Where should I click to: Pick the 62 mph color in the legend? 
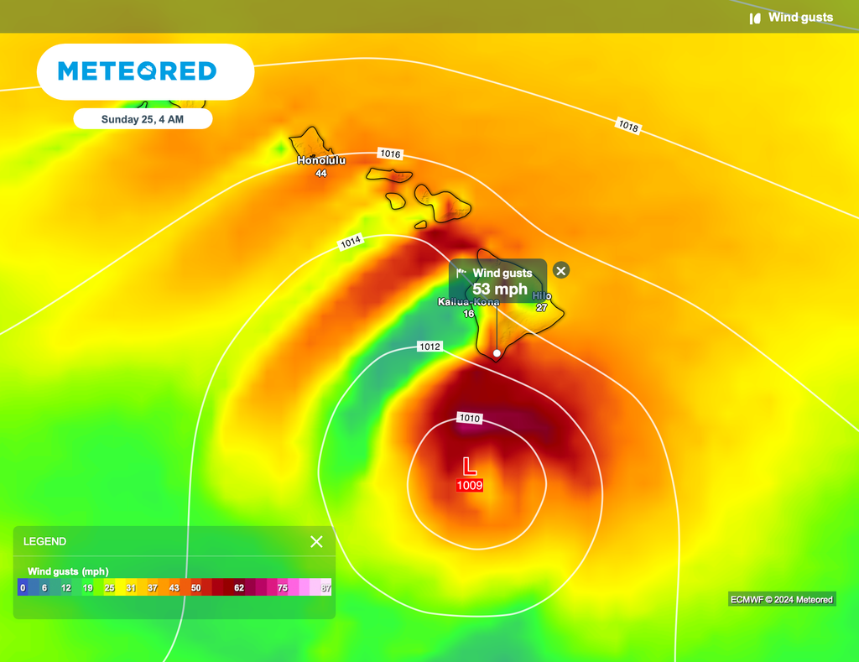(239, 588)
